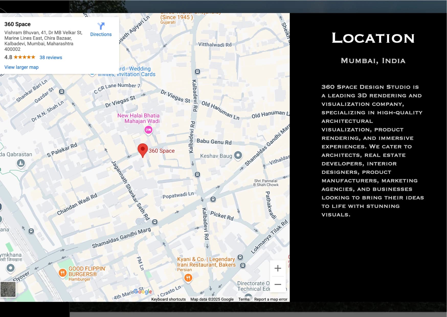Open the Kyani & Co. restaurant marker
This screenshot has height=317, width=447.
pyautogui.click(x=188, y=278)
